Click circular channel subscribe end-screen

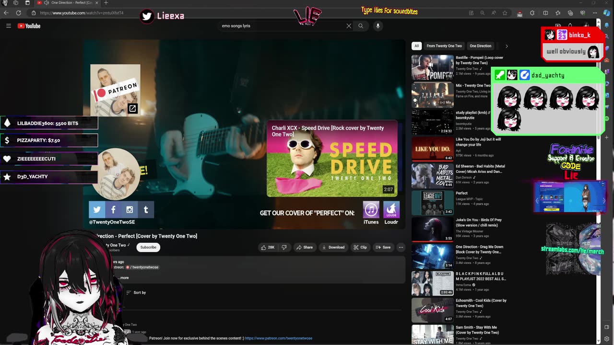click(x=115, y=173)
